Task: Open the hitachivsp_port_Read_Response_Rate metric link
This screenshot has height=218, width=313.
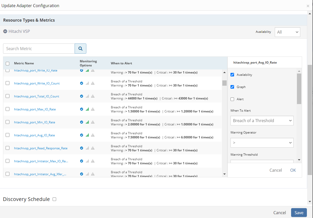Action: click(x=41, y=148)
